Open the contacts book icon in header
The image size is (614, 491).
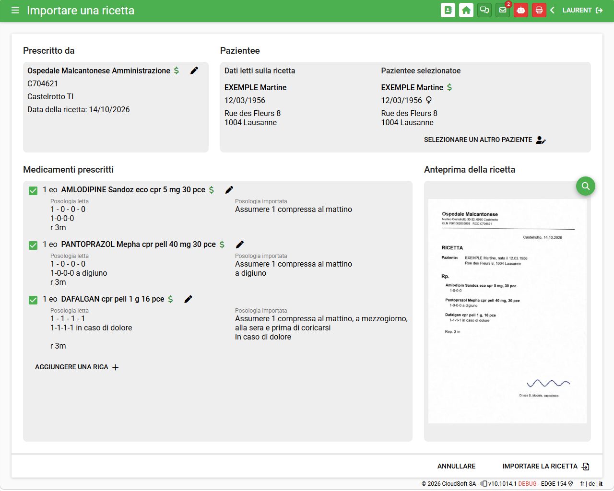coord(448,10)
